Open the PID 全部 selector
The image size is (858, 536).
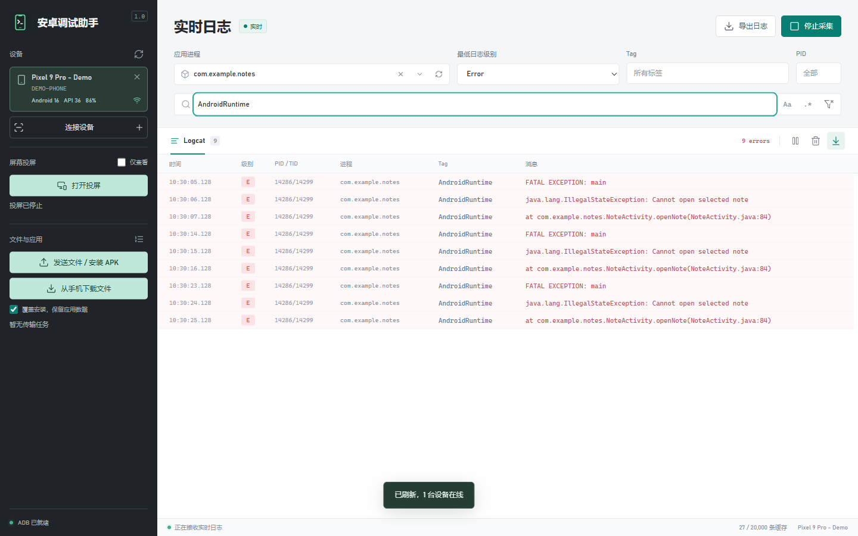(819, 73)
